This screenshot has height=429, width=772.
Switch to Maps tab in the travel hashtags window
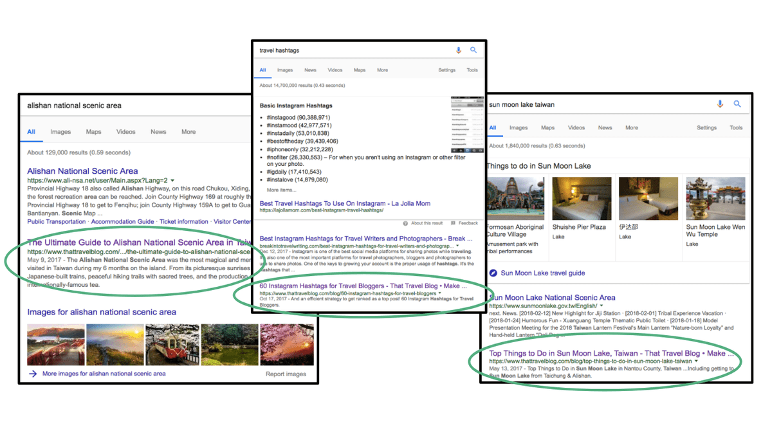click(360, 70)
